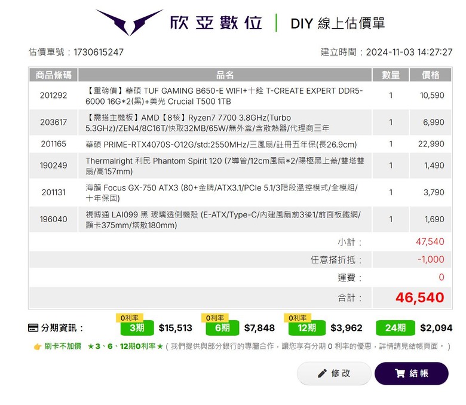Click the 商品條碼 column header

54,75
